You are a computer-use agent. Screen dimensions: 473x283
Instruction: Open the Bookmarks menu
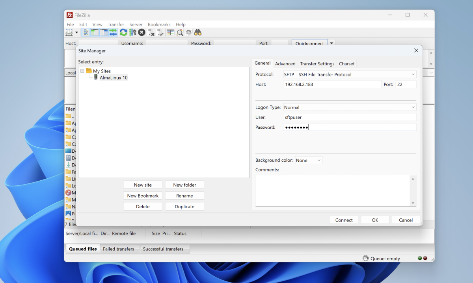(x=159, y=24)
